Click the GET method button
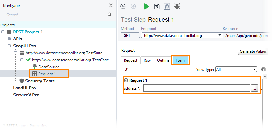 tap(130, 35)
